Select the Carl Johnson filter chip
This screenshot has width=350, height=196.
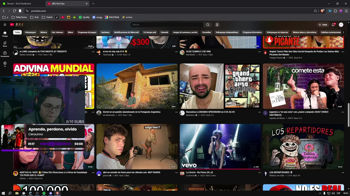[x=57, y=32]
